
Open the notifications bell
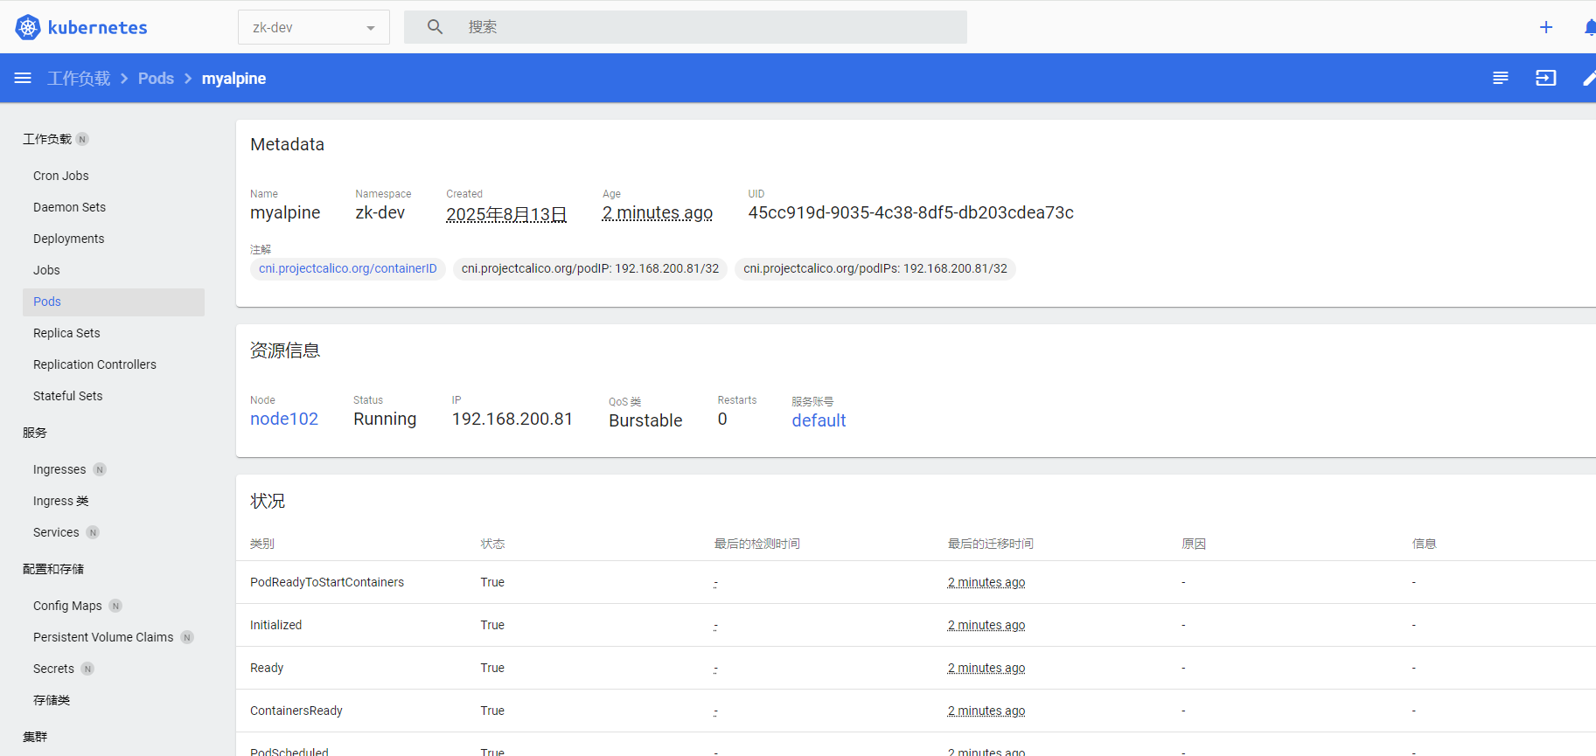click(x=1589, y=27)
